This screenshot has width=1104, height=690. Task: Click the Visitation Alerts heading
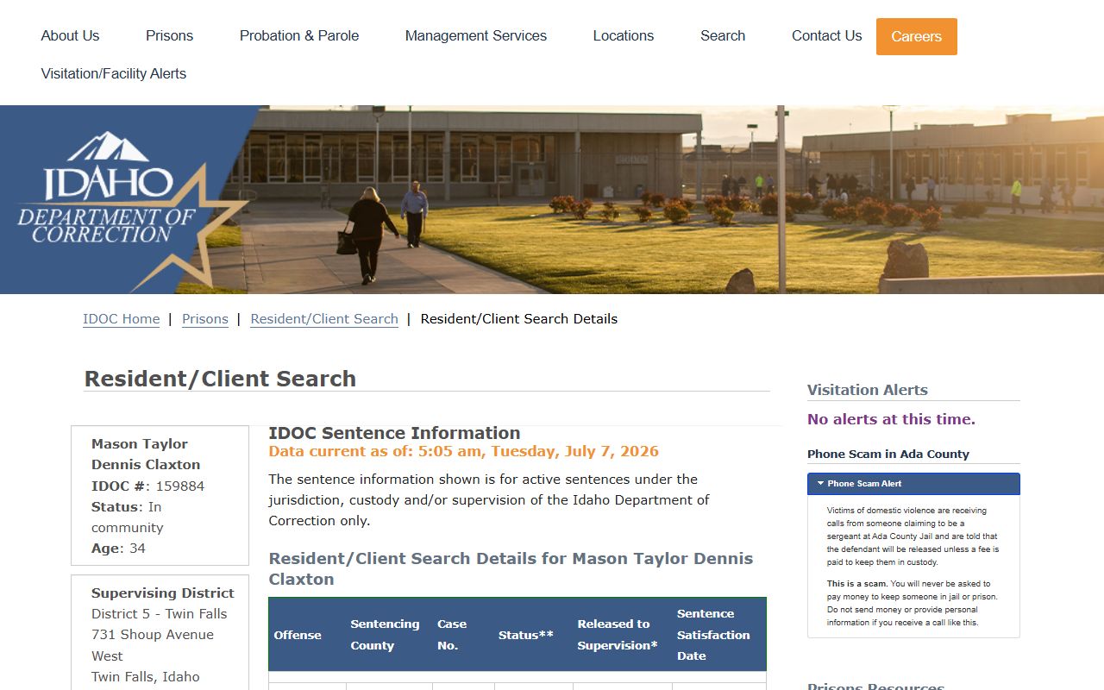pyautogui.click(x=868, y=390)
